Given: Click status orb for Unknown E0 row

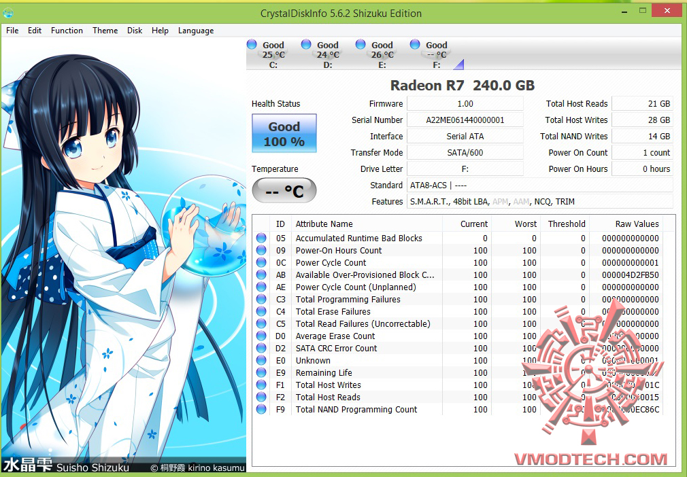Looking at the screenshot, I should coord(262,360).
